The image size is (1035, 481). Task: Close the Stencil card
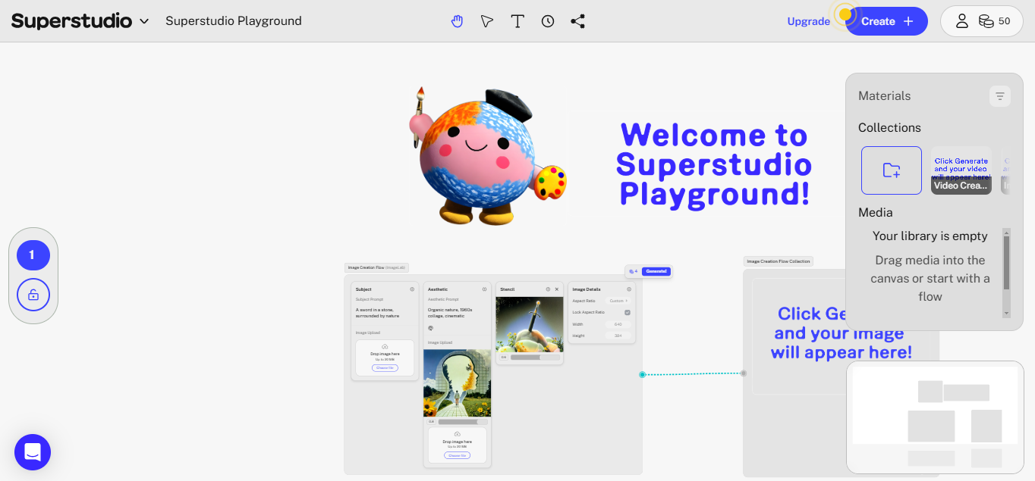557,289
